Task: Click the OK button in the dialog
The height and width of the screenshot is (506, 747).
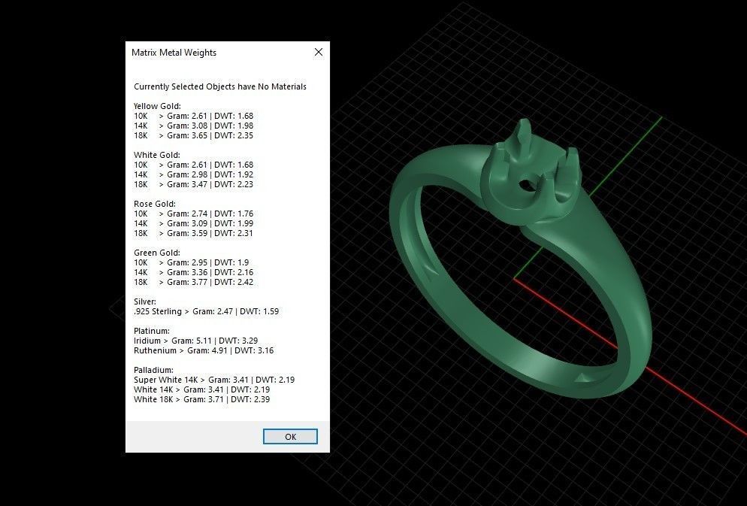Action: [290, 436]
